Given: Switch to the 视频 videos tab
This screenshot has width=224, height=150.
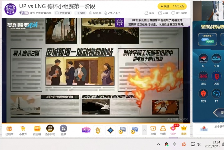Looking at the screenshot, I should 80,13.
